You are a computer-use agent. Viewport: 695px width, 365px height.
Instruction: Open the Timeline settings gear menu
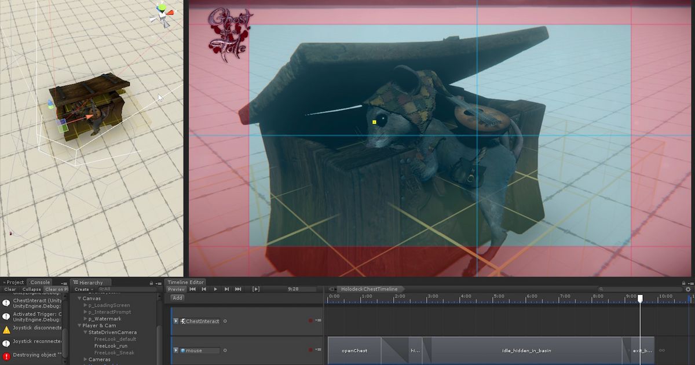point(688,289)
